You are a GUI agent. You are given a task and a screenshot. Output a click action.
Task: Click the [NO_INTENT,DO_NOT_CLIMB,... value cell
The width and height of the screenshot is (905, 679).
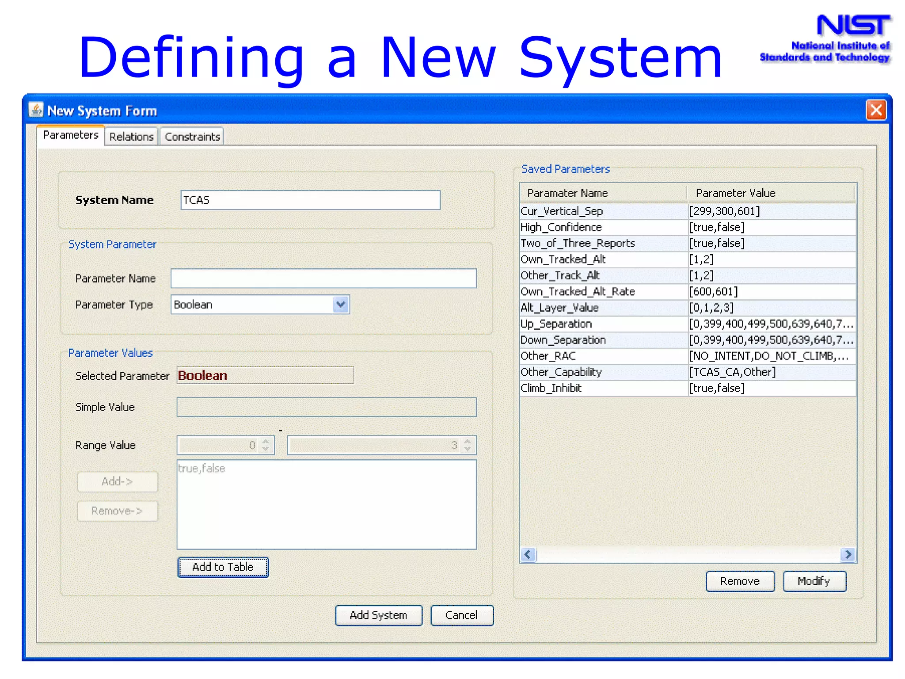772,356
